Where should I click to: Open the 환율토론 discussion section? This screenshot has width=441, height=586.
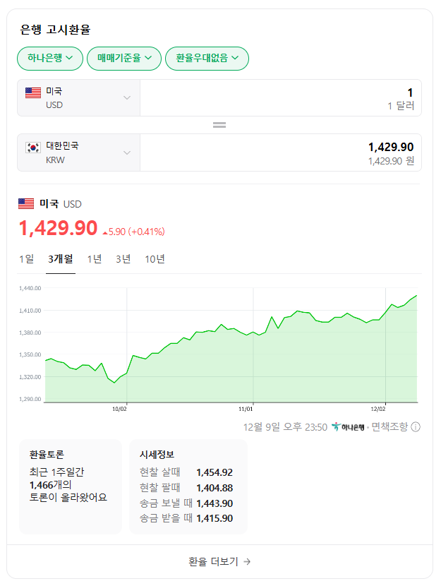pos(71,487)
